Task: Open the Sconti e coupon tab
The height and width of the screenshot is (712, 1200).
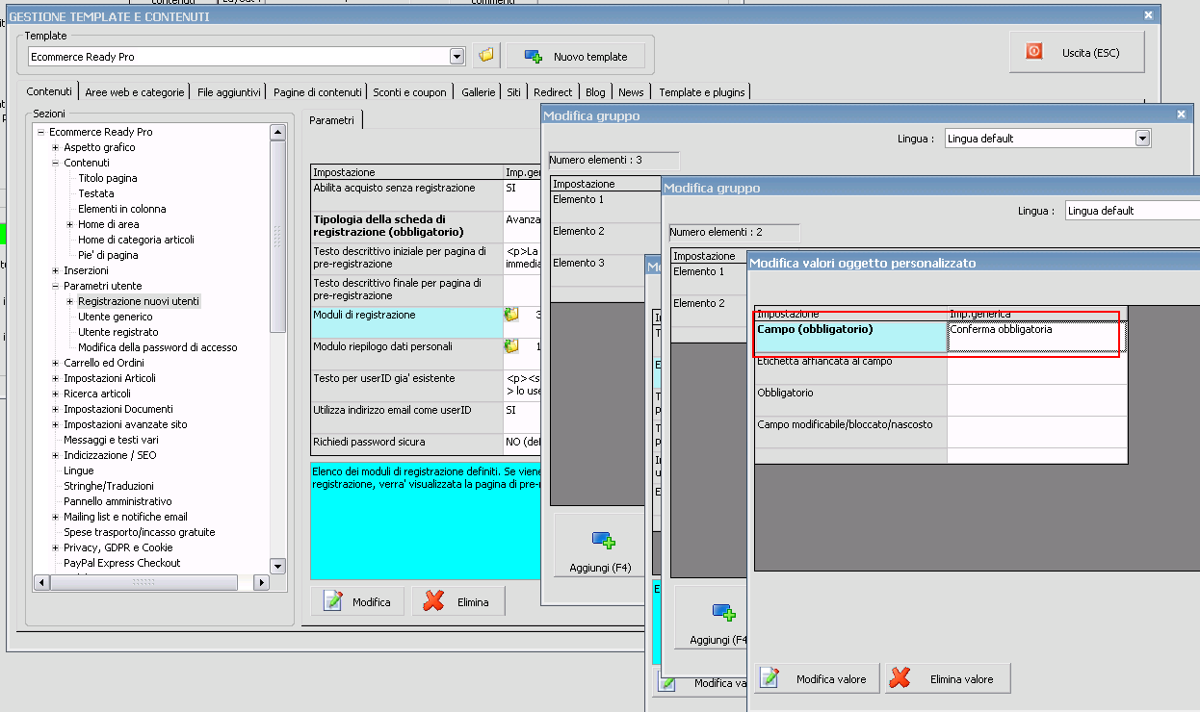Action: (x=410, y=92)
